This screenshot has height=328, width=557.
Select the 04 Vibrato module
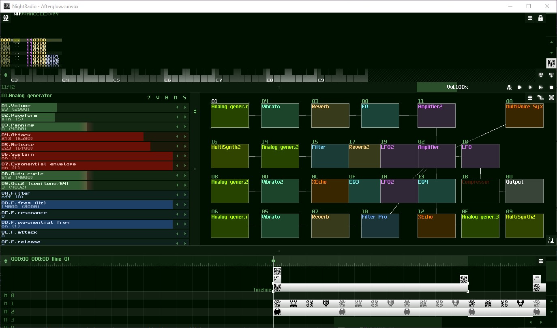280,116
